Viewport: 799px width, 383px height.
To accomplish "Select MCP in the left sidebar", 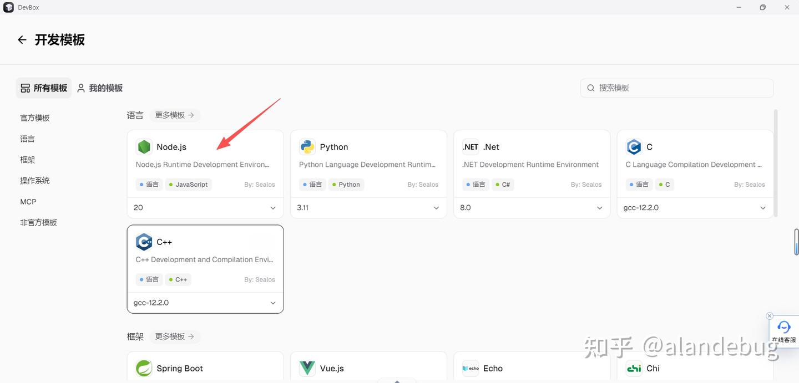I will click(28, 201).
